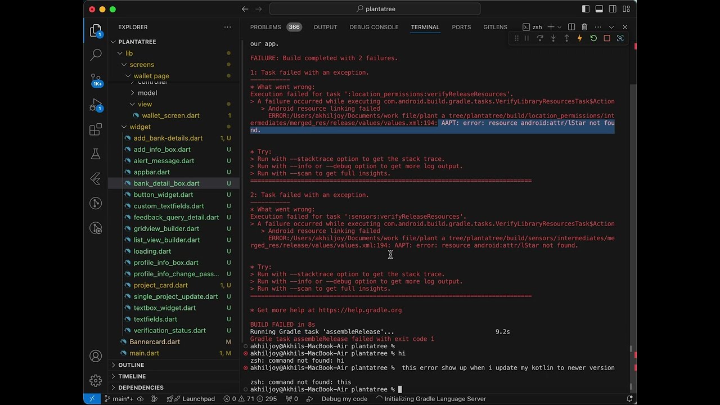Viewport: 720px width, 405px height.
Task: Create a new terminal with plus
Action: coord(551,27)
